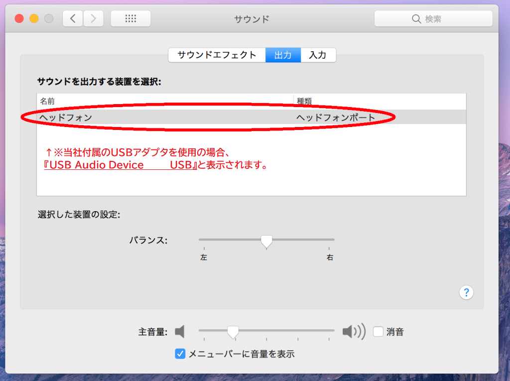510x381 pixels.
Task: Click the サウンド window title
Action: pyautogui.click(x=252, y=19)
